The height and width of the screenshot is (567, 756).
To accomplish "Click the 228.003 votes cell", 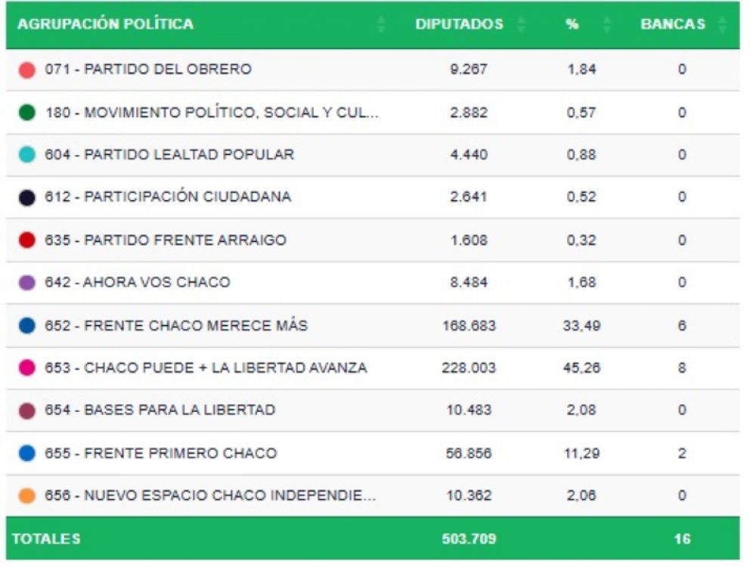I will pos(469,368).
